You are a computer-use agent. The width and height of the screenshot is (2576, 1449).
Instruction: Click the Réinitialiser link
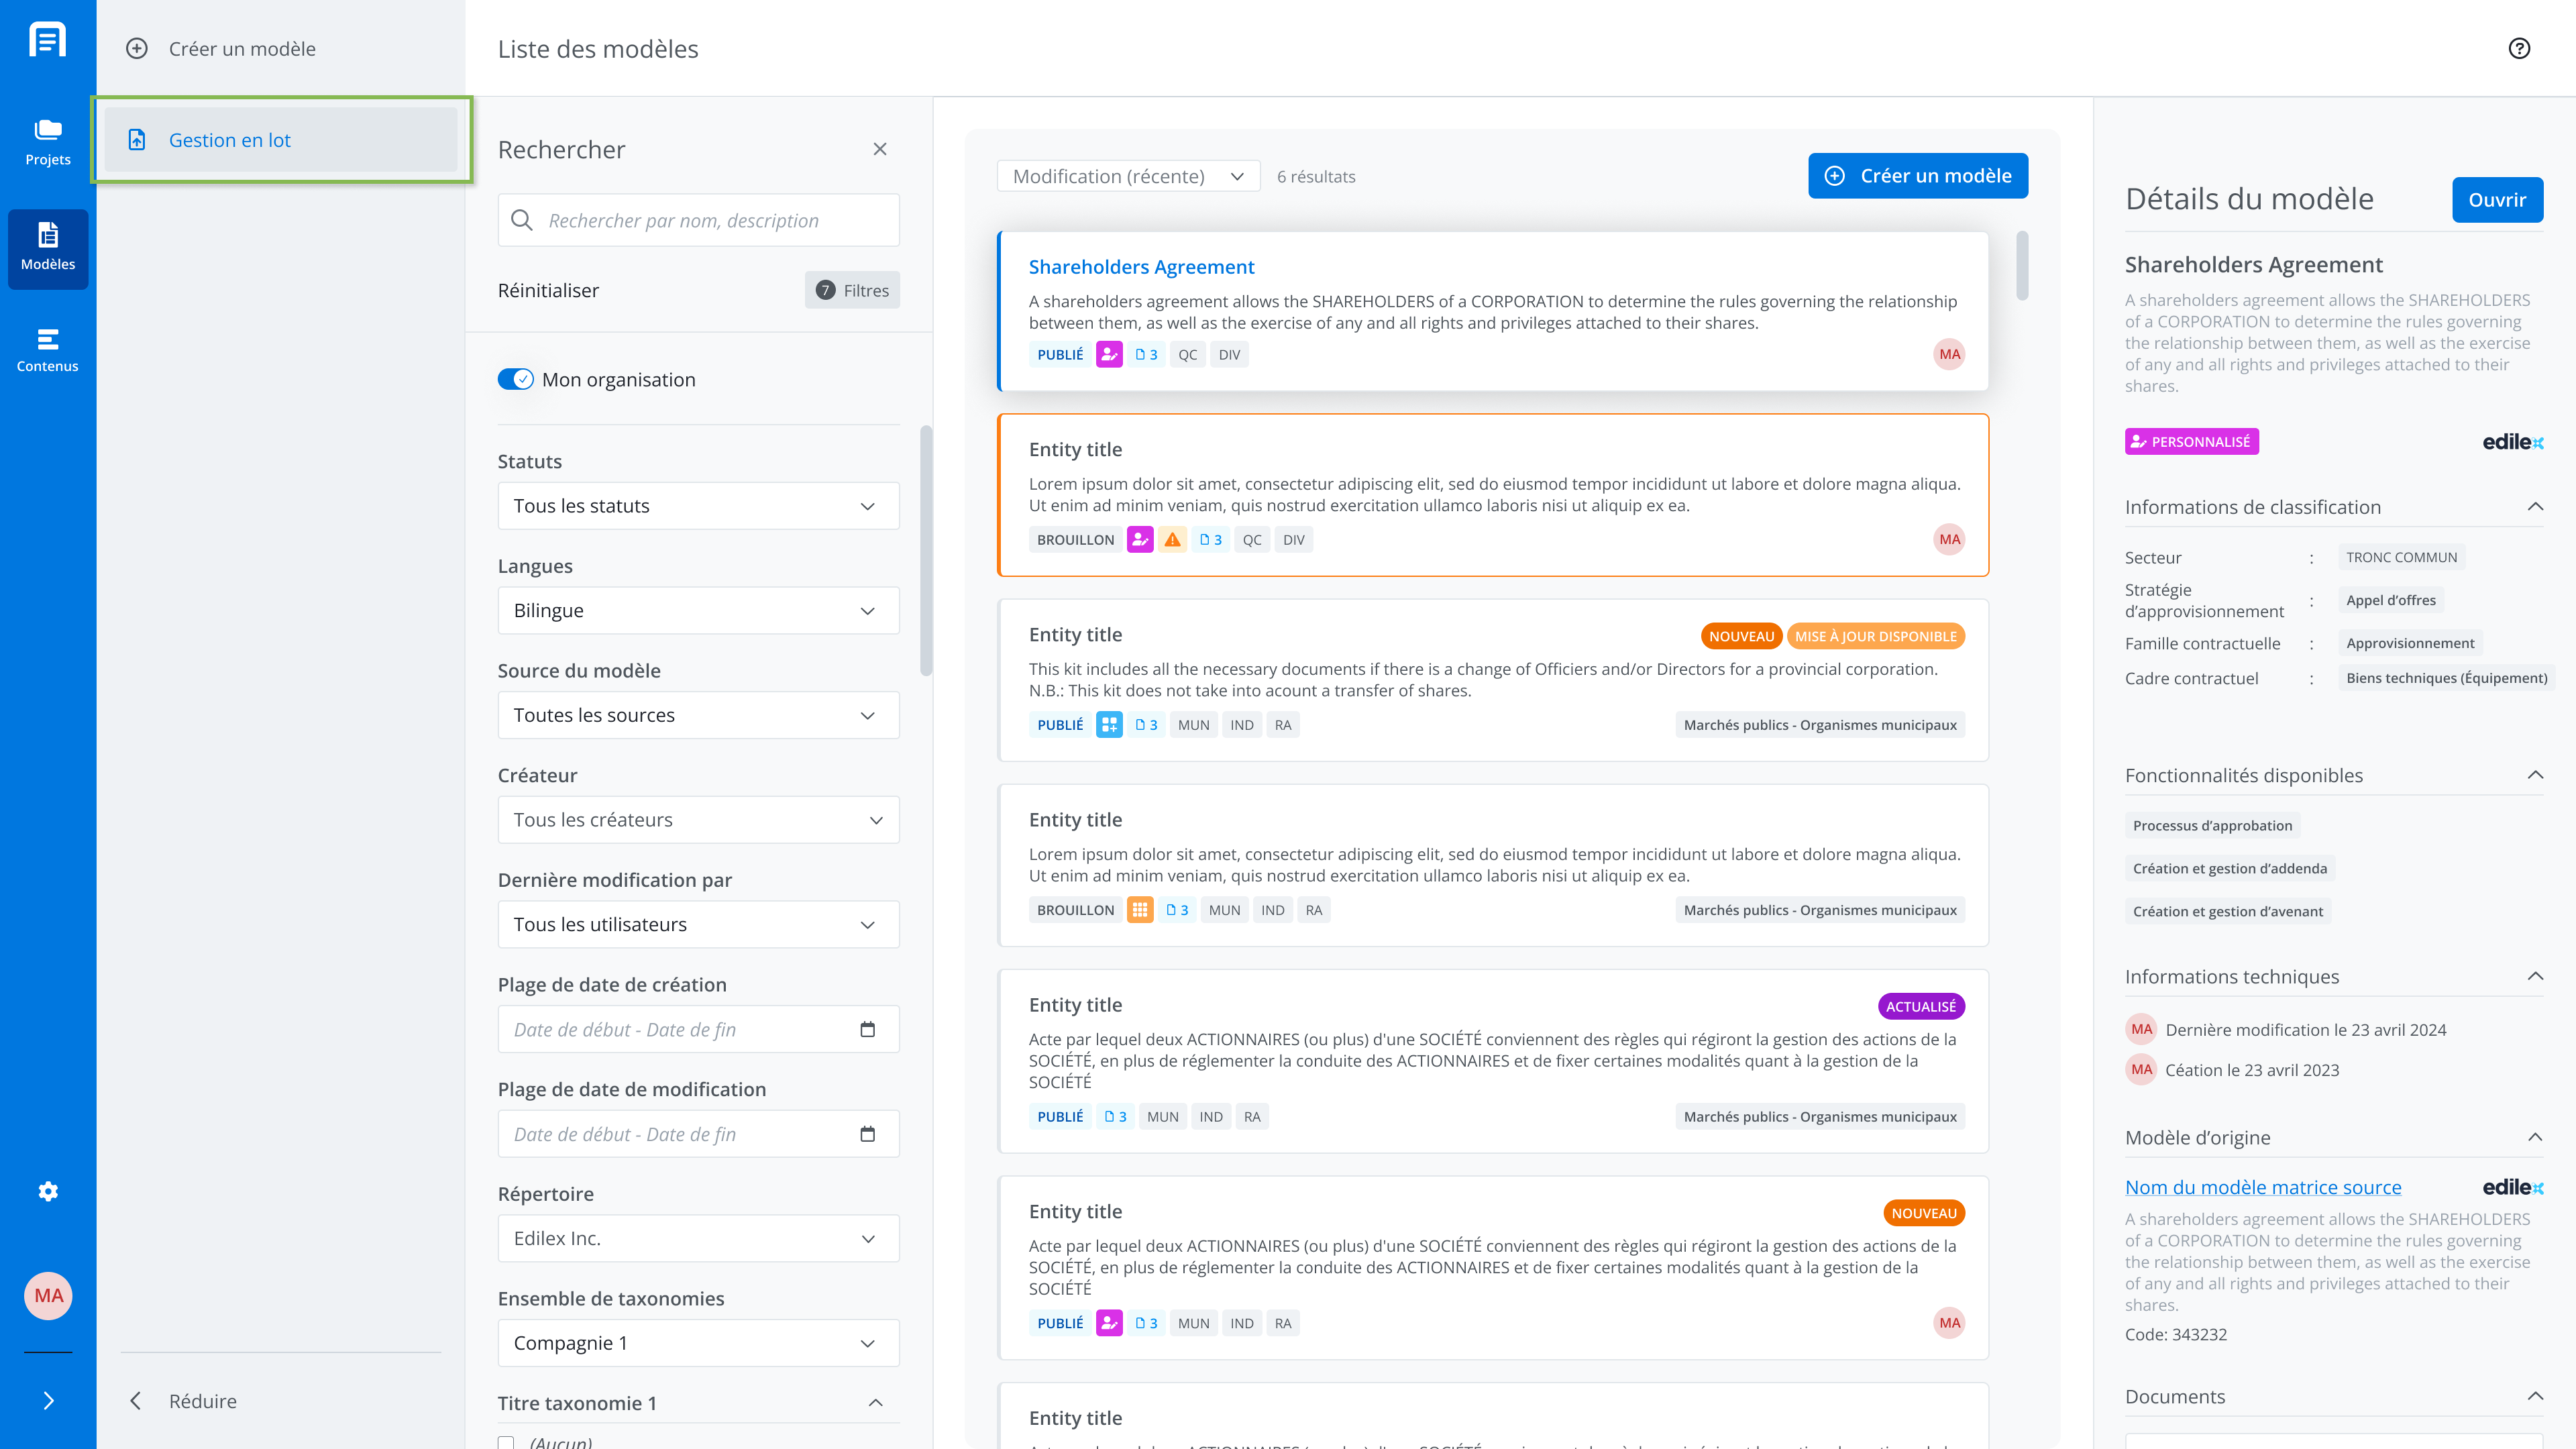[x=548, y=290]
